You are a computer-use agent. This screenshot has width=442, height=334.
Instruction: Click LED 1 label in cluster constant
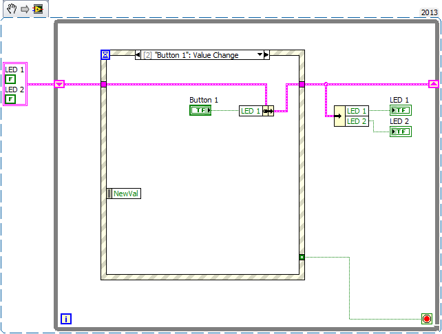point(14,70)
